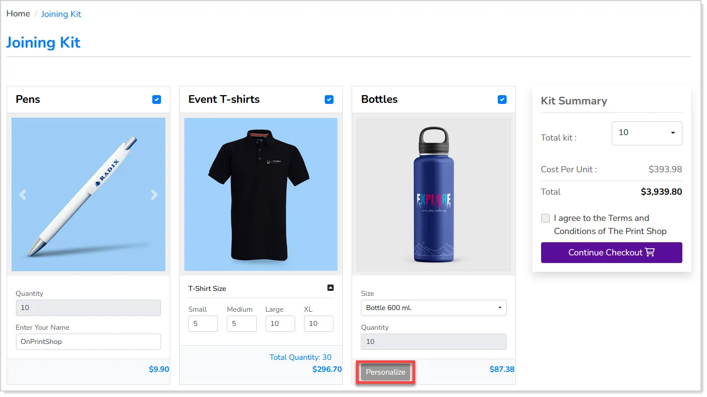The image size is (707, 397).
Task: Click the Bottles card title
Action: pyautogui.click(x=380, y=100)
